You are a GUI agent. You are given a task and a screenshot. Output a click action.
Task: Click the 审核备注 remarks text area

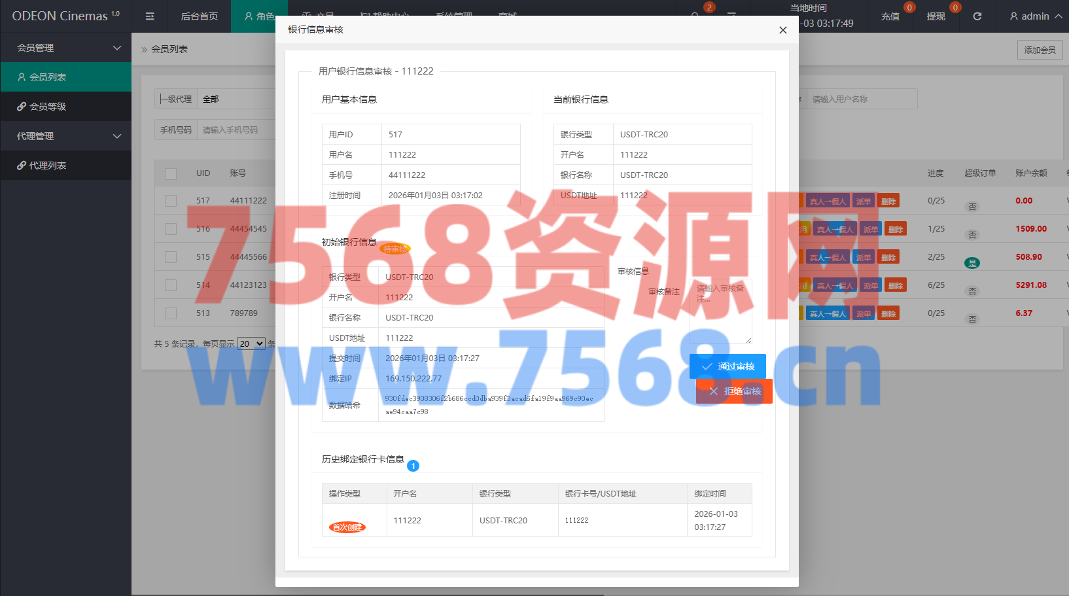(720, 311)
